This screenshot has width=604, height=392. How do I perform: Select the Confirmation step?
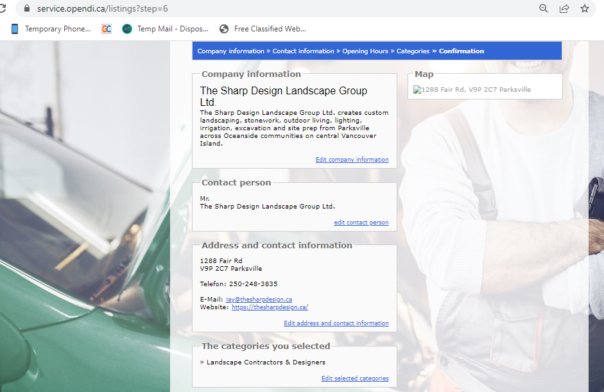462,51
